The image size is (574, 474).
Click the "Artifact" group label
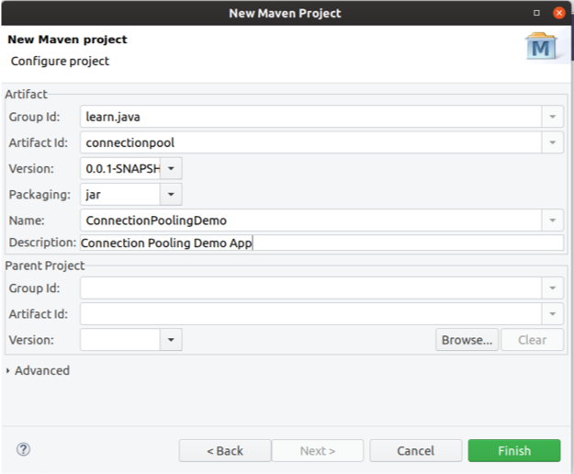(26, 95)
